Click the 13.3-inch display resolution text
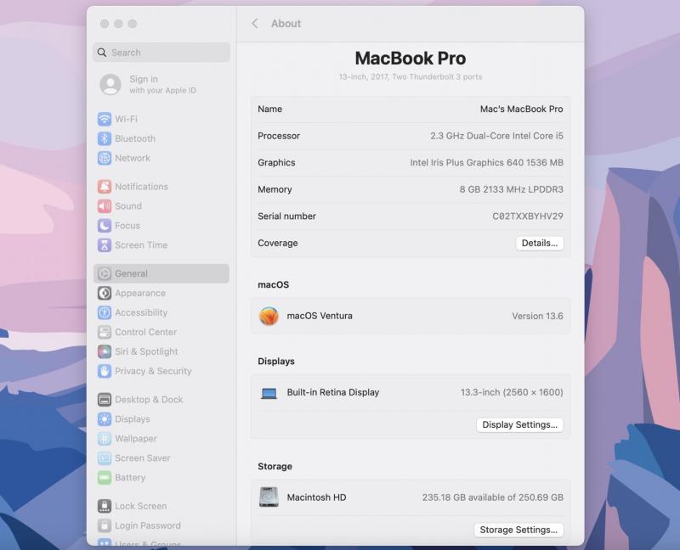 click(512, 392)
